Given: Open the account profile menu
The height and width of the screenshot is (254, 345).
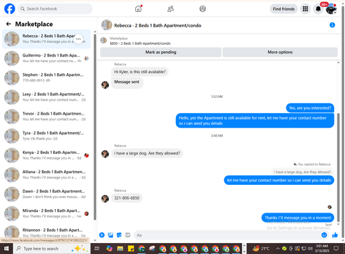Looking at the screenshot, I should [331, 9].
